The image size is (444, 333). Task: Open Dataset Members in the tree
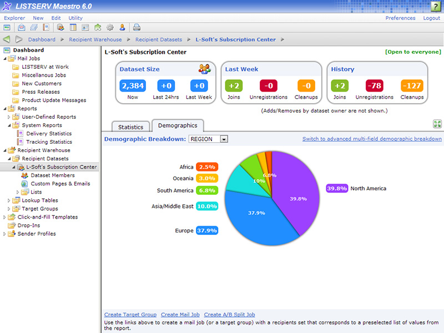(53, 175)
